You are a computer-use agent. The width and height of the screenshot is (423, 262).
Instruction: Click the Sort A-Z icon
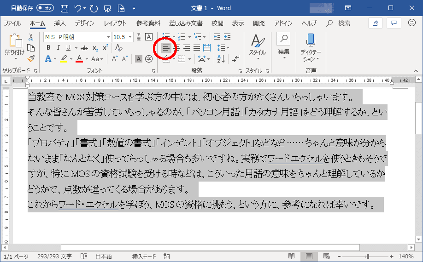coord(221,59)
